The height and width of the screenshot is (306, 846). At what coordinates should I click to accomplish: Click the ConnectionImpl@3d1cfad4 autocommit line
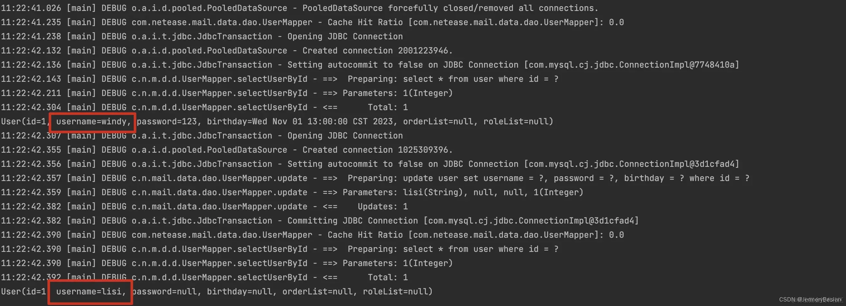[x=370, y=164]
